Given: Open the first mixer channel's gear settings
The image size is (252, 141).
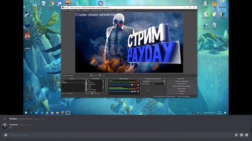Looking at the screenshot, I should pyautogui.click(x=138, y=85).
